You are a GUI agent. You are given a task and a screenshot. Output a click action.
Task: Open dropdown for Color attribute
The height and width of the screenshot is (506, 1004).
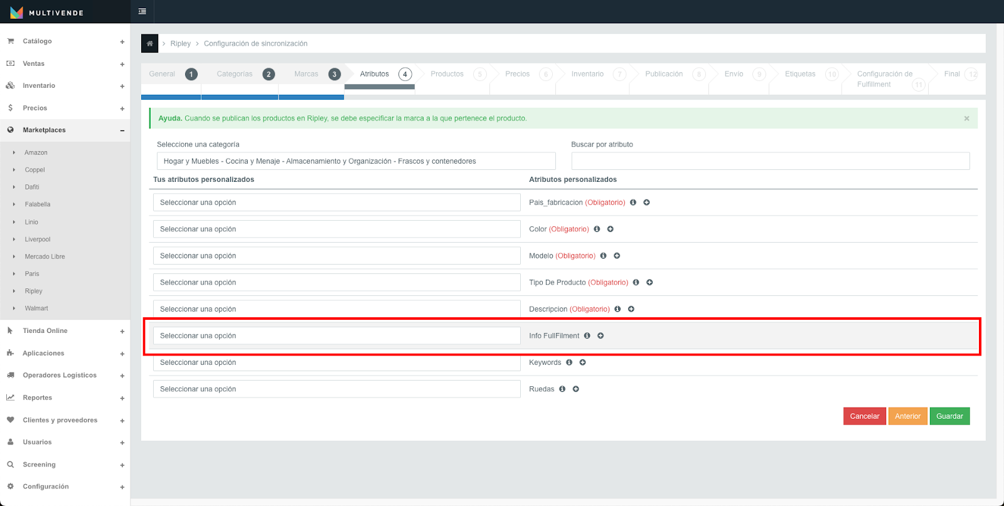pos(337,229)
